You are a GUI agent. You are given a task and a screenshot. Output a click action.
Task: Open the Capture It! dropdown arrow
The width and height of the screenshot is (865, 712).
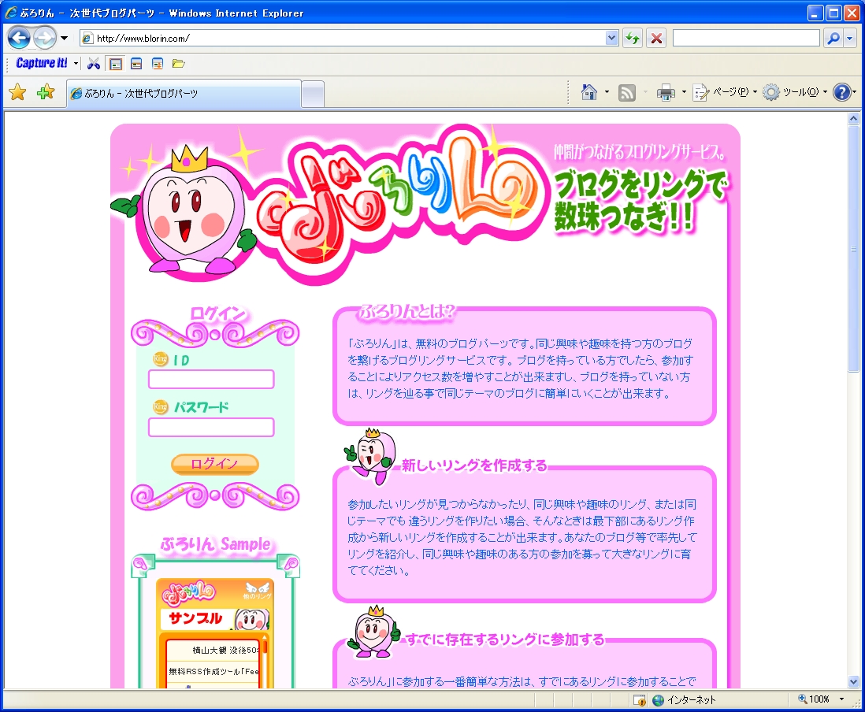pos(76,64)
